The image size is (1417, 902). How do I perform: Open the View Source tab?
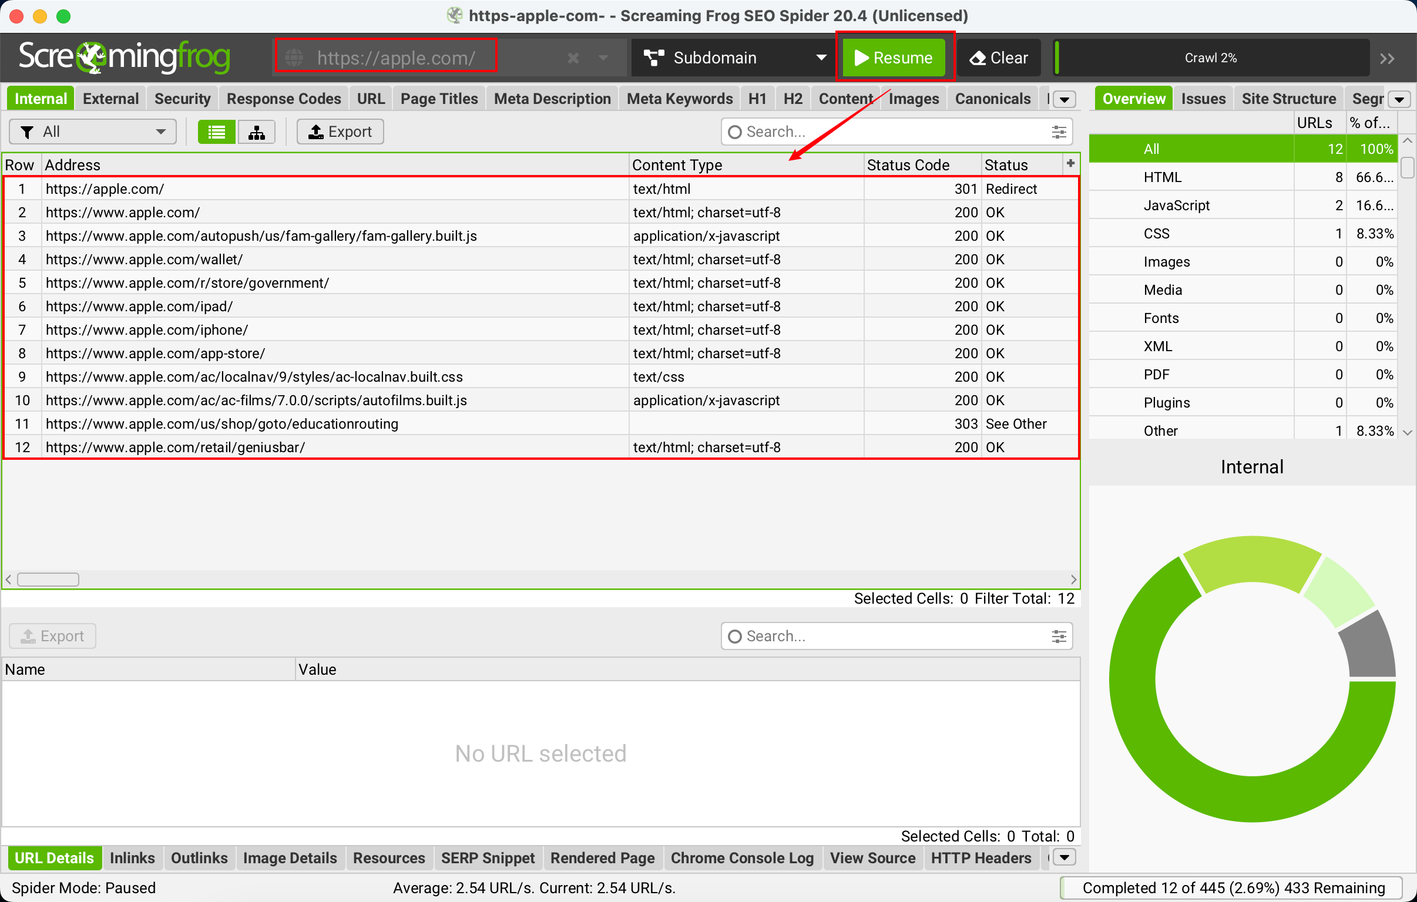(872, 858)
